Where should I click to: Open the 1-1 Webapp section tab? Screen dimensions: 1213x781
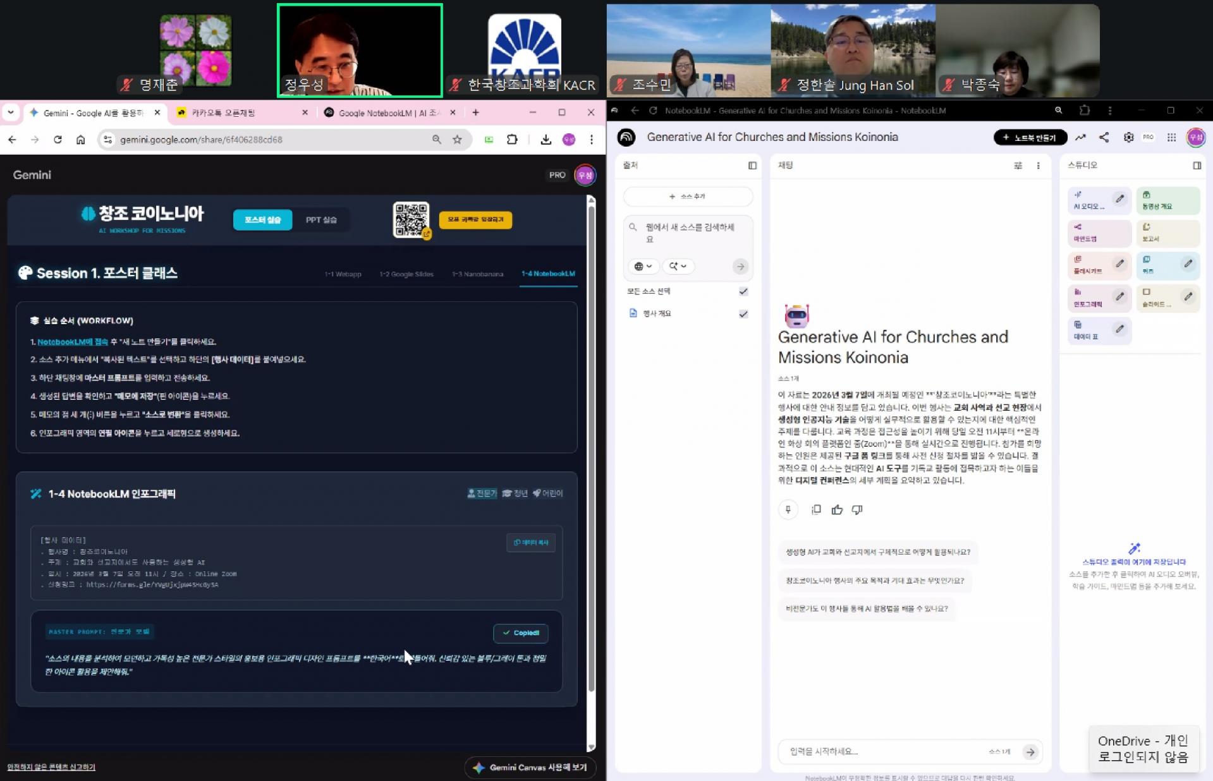tap(343, 274)
